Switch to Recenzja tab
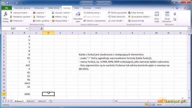This screenshot has height=108, width=192. [x=87, y=8]
